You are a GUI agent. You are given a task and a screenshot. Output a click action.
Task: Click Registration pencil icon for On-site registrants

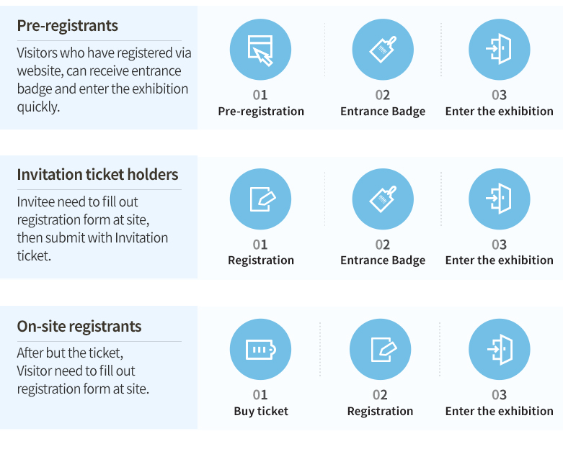[380, 350]
